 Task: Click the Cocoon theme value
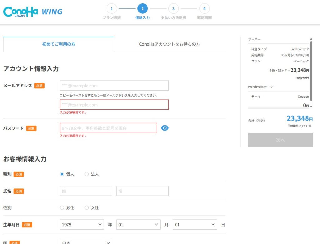tap(303, 97)
